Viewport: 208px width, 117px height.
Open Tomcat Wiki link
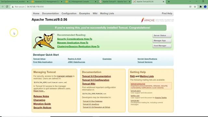pos(89,84)
